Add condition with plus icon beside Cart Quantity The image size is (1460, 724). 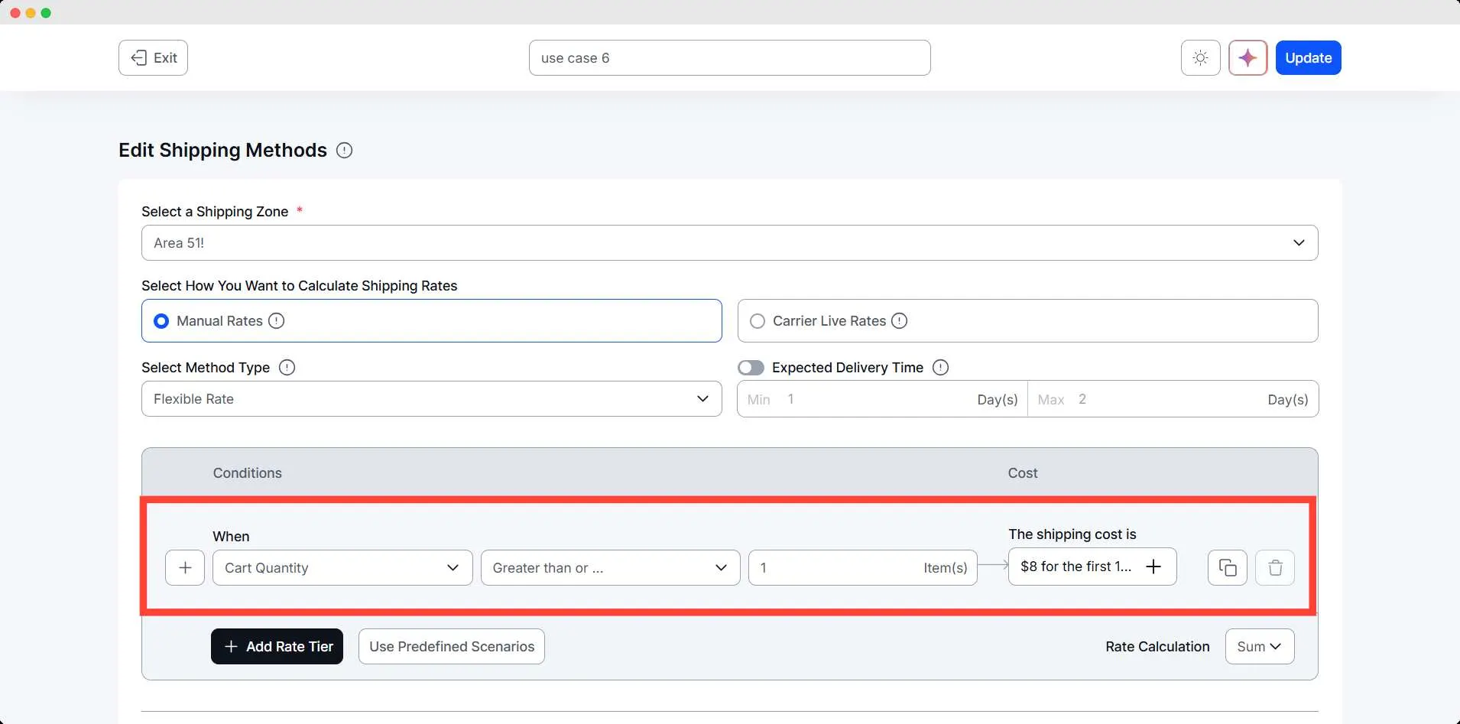[185, 568]
